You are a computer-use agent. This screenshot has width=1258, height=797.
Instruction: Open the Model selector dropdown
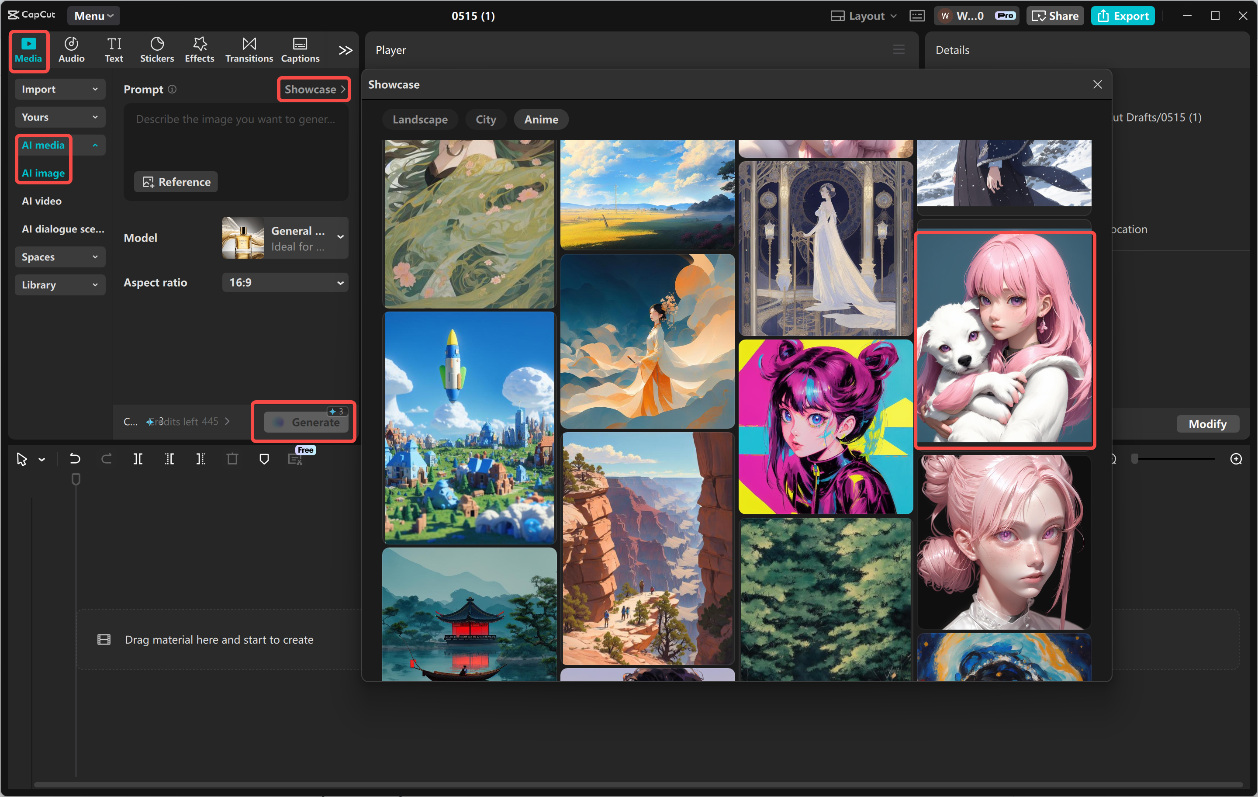(x=285, y=238)
